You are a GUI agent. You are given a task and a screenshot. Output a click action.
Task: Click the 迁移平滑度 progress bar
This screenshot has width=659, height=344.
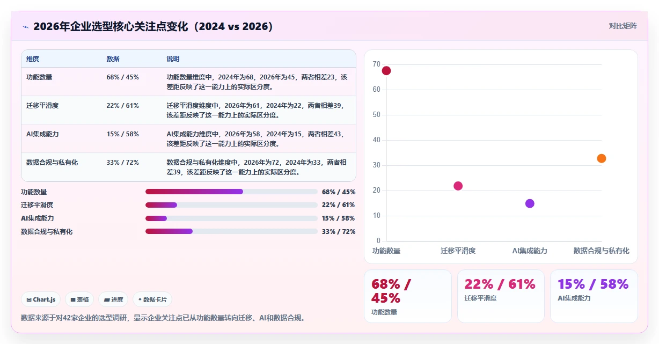[x=231, y=205]
